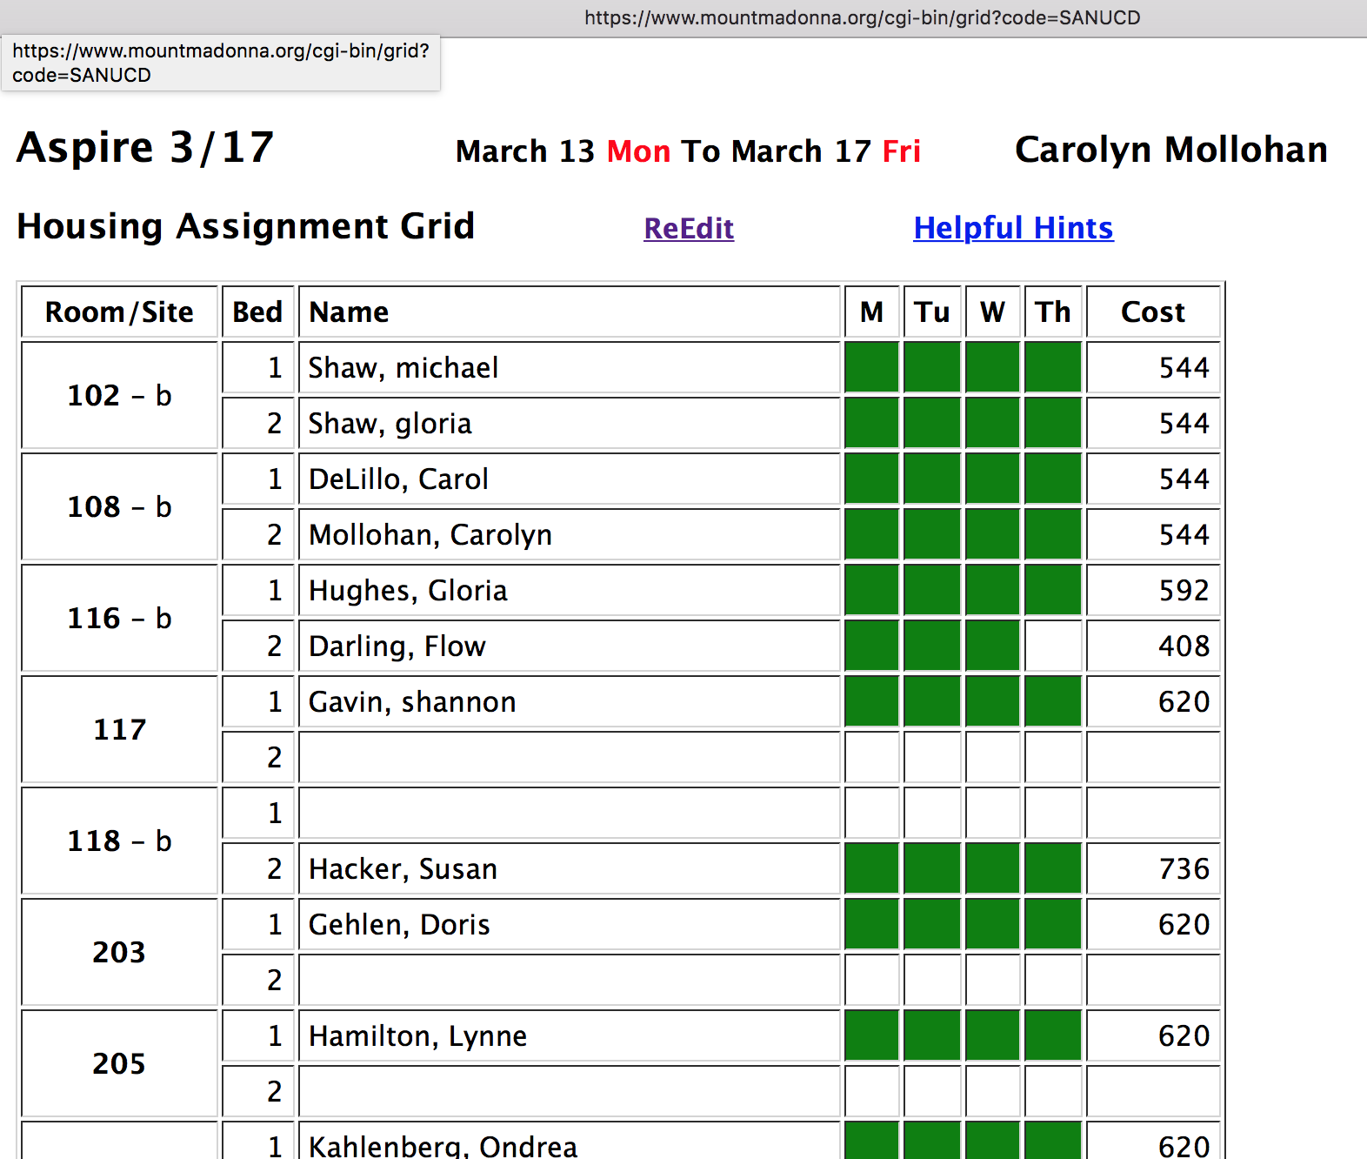The width and height of the screenshot is (1367, 1159).
Task: Toggle Thursday cell for Darling, Flow
Action: (1053, 646)
